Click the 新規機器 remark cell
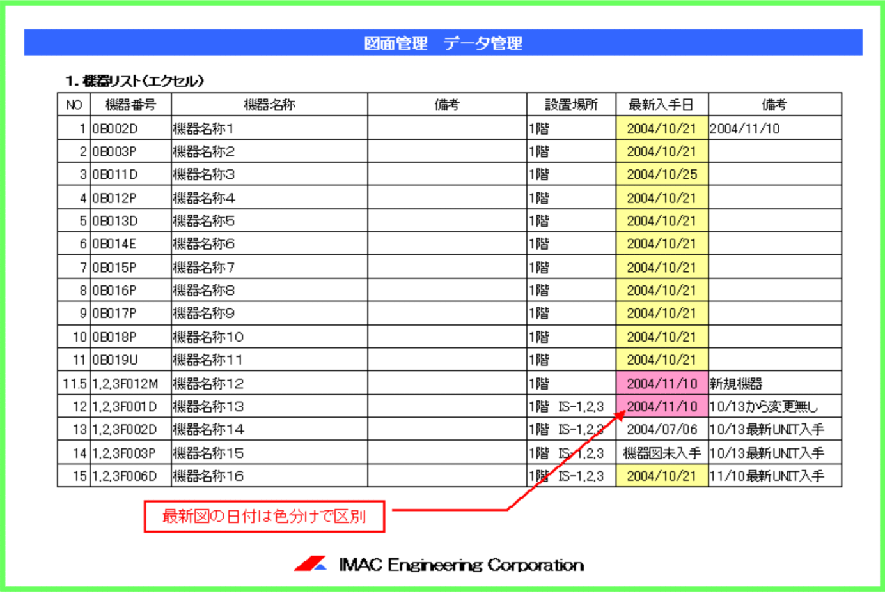Viewport: 885px width, 592px height. click(x=775, y=383)
